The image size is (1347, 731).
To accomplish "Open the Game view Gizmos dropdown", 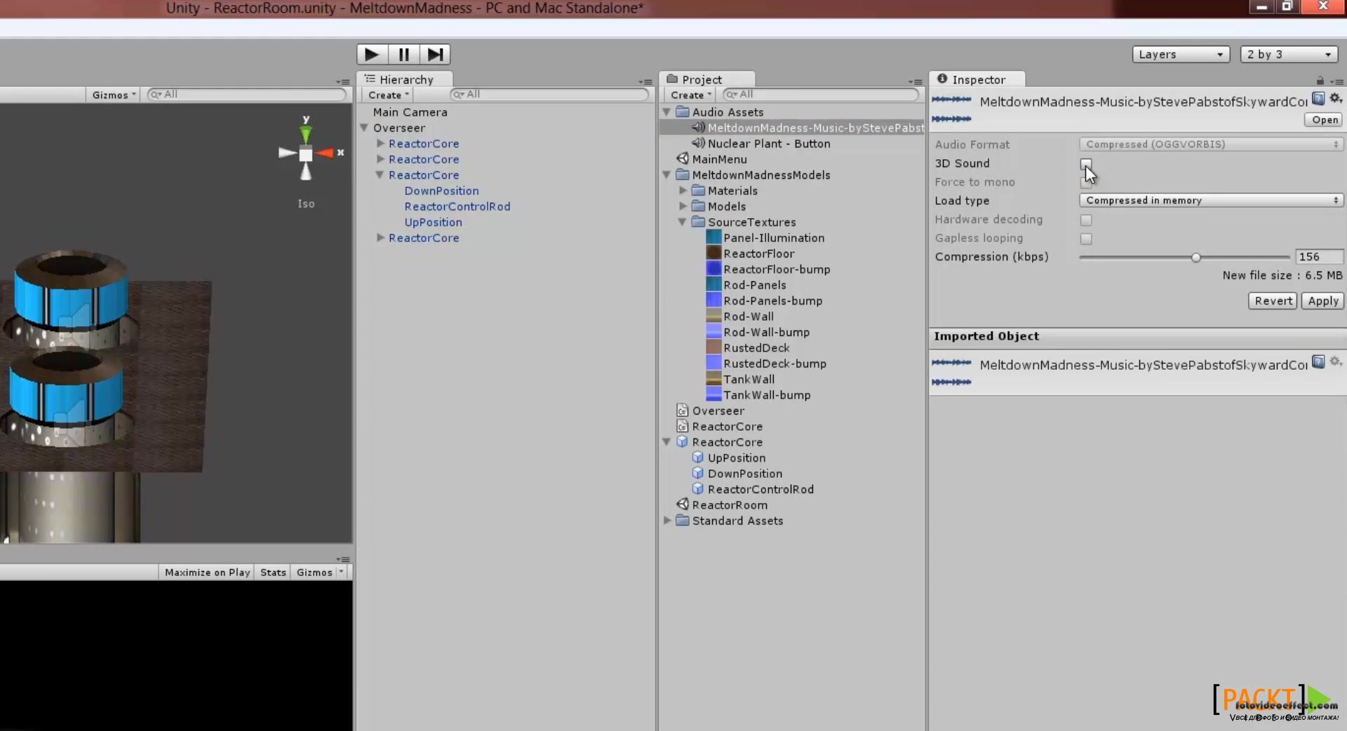I will (320, 572).
